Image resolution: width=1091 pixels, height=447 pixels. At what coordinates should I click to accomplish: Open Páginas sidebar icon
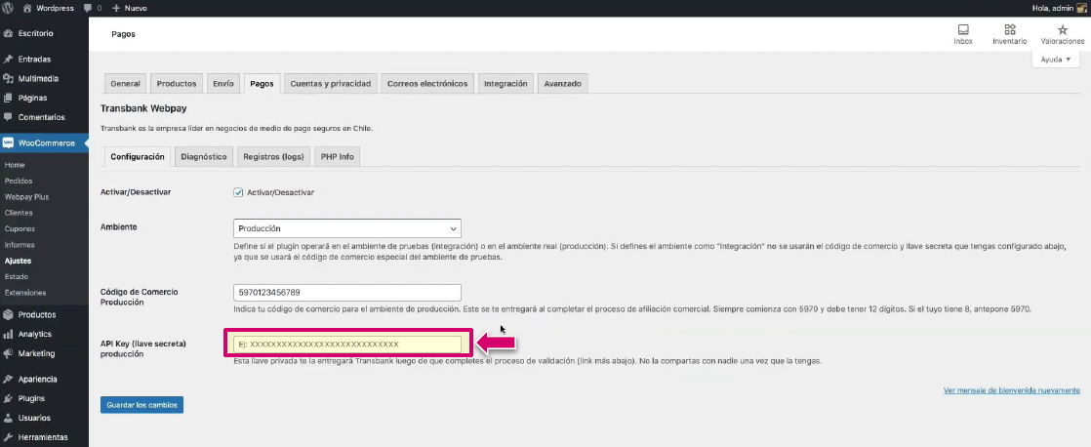[x=8, y=99]
